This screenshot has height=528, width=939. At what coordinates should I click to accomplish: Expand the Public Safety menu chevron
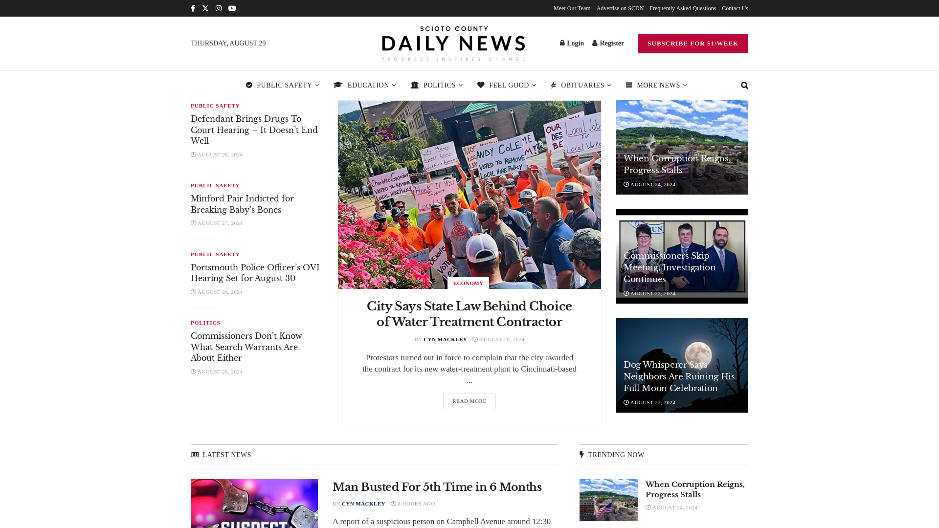(x=317, y=85)
